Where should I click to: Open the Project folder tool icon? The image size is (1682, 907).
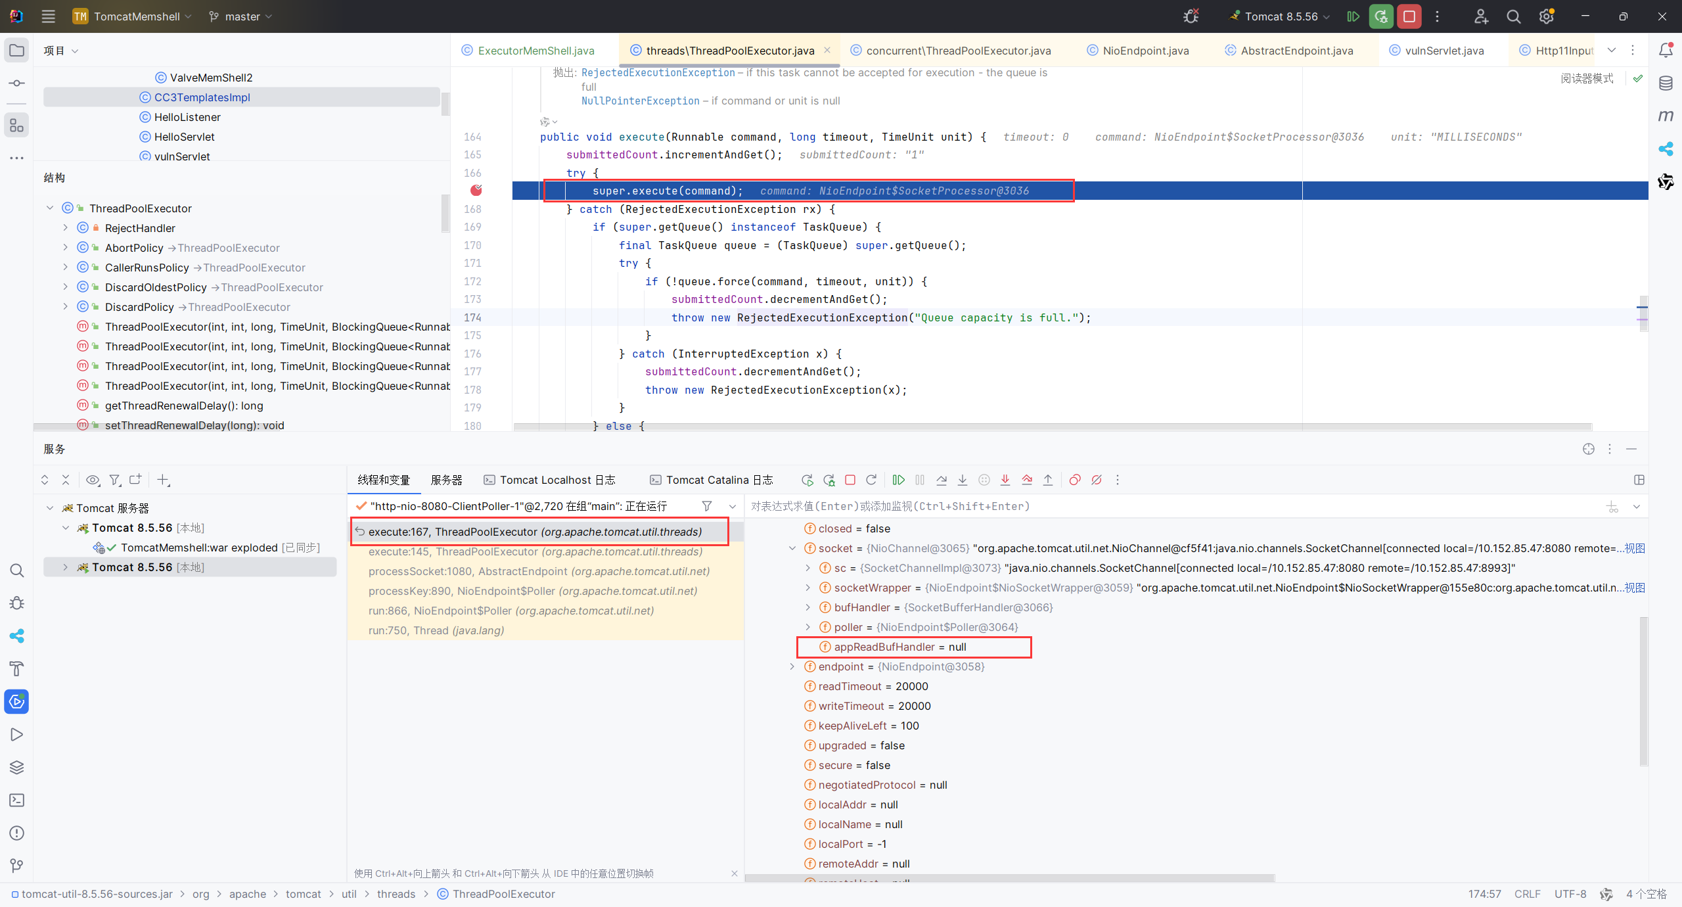click(16, 50)
